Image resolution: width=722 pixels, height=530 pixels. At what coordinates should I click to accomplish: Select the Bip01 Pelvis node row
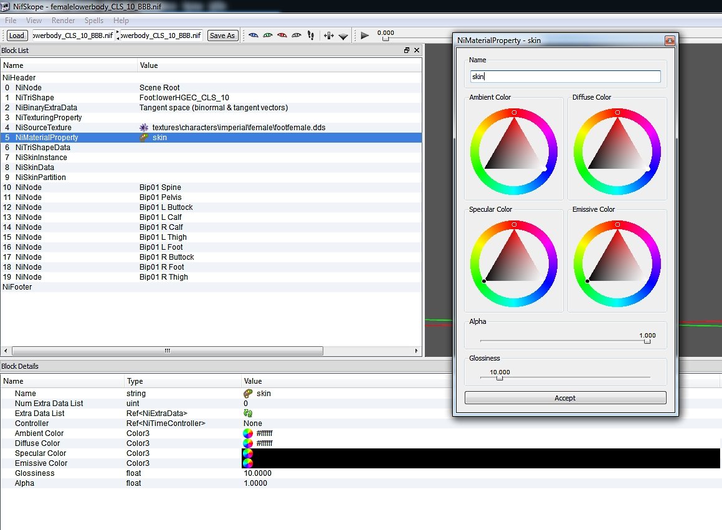[211, 197]
